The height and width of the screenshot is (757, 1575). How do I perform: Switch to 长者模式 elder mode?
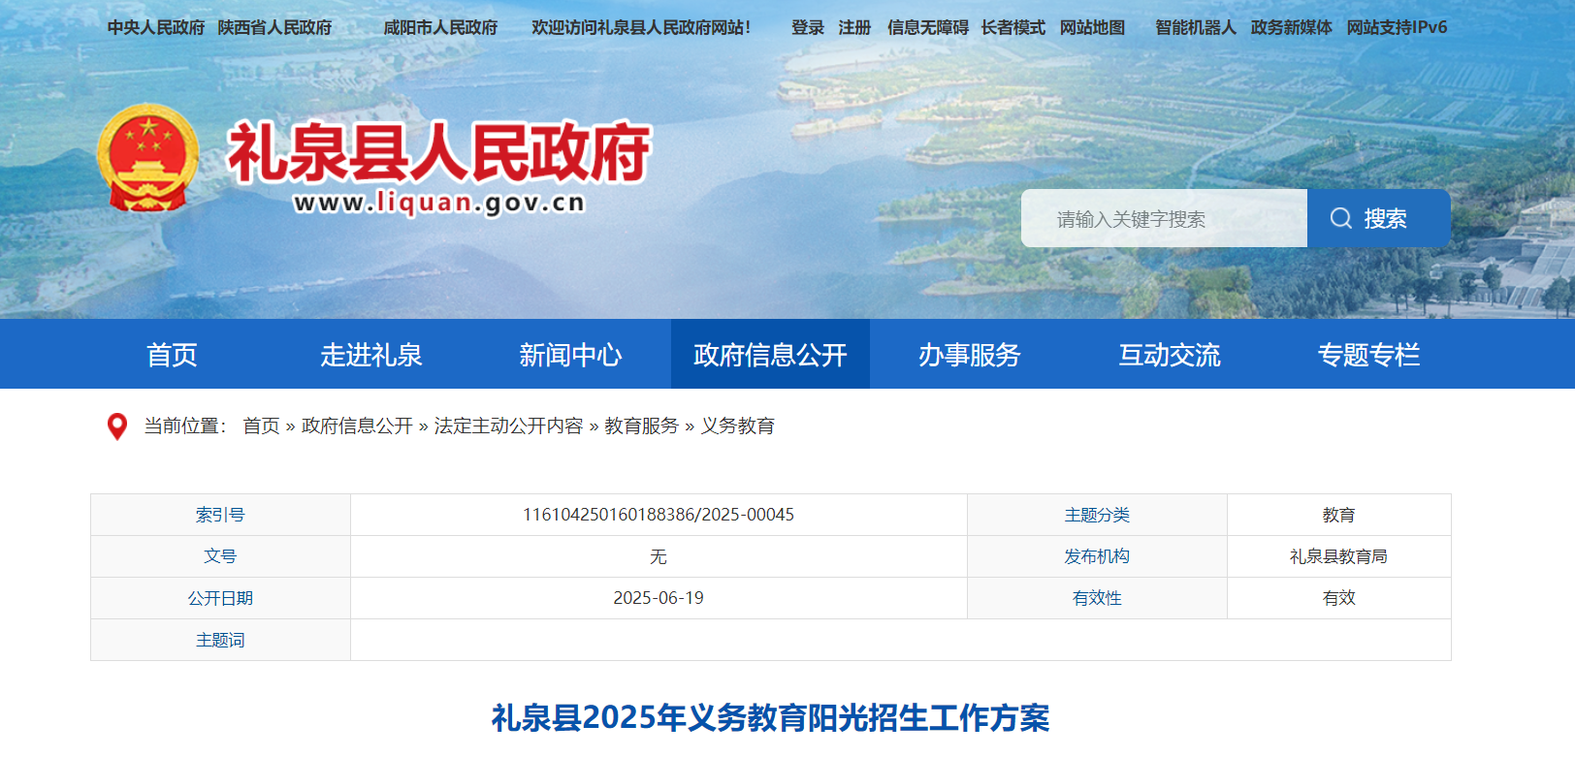[x=1013, y=27]
